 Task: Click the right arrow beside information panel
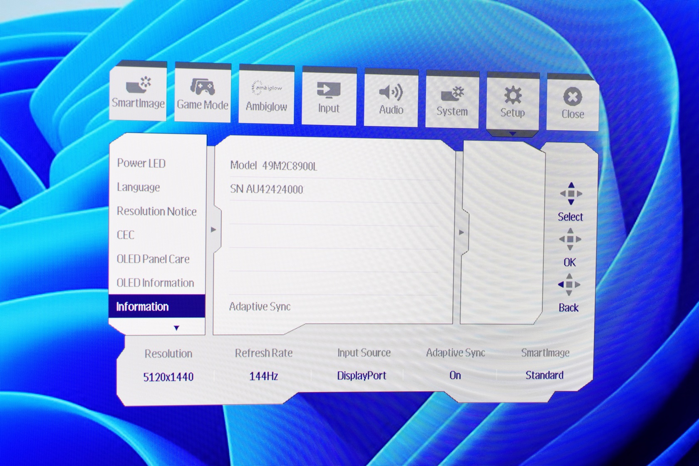pos(461,233)
